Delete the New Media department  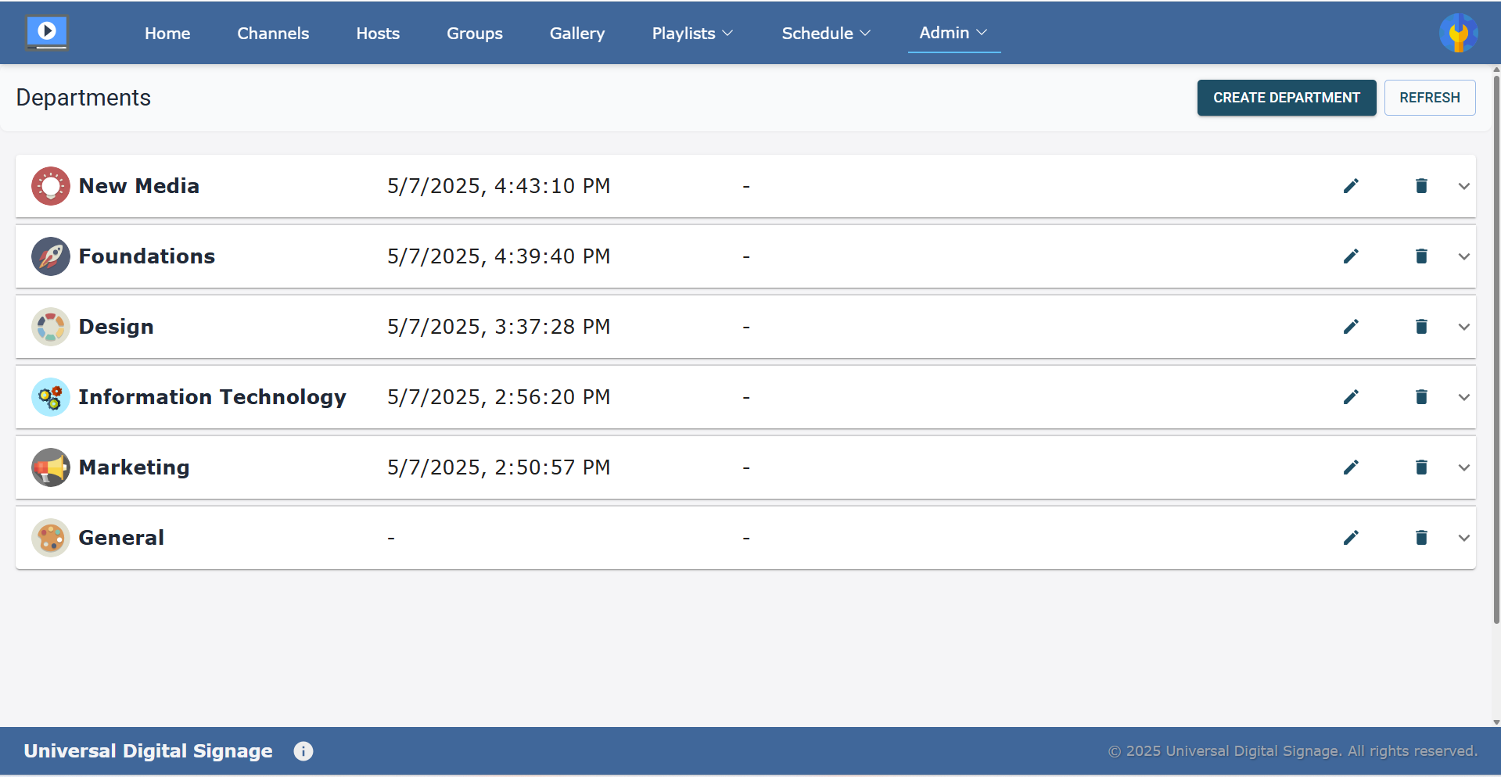pos(1421,186)
